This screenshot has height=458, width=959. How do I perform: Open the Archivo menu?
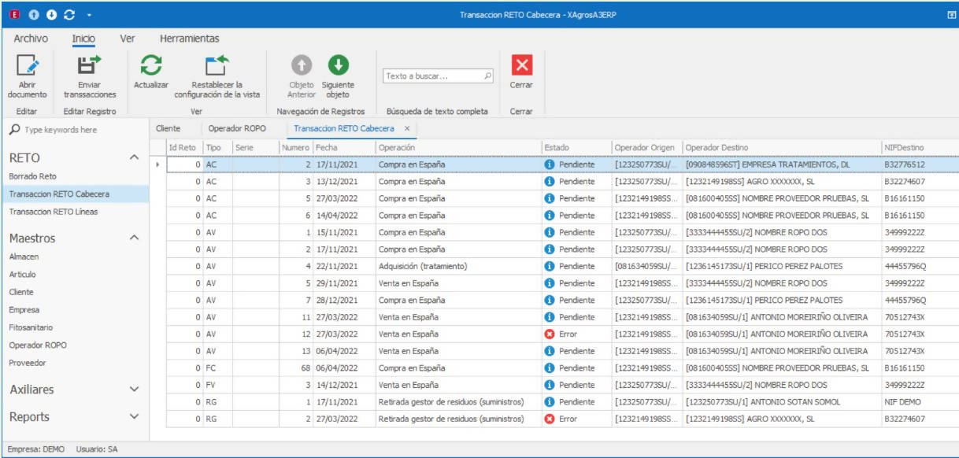[32, 38]
